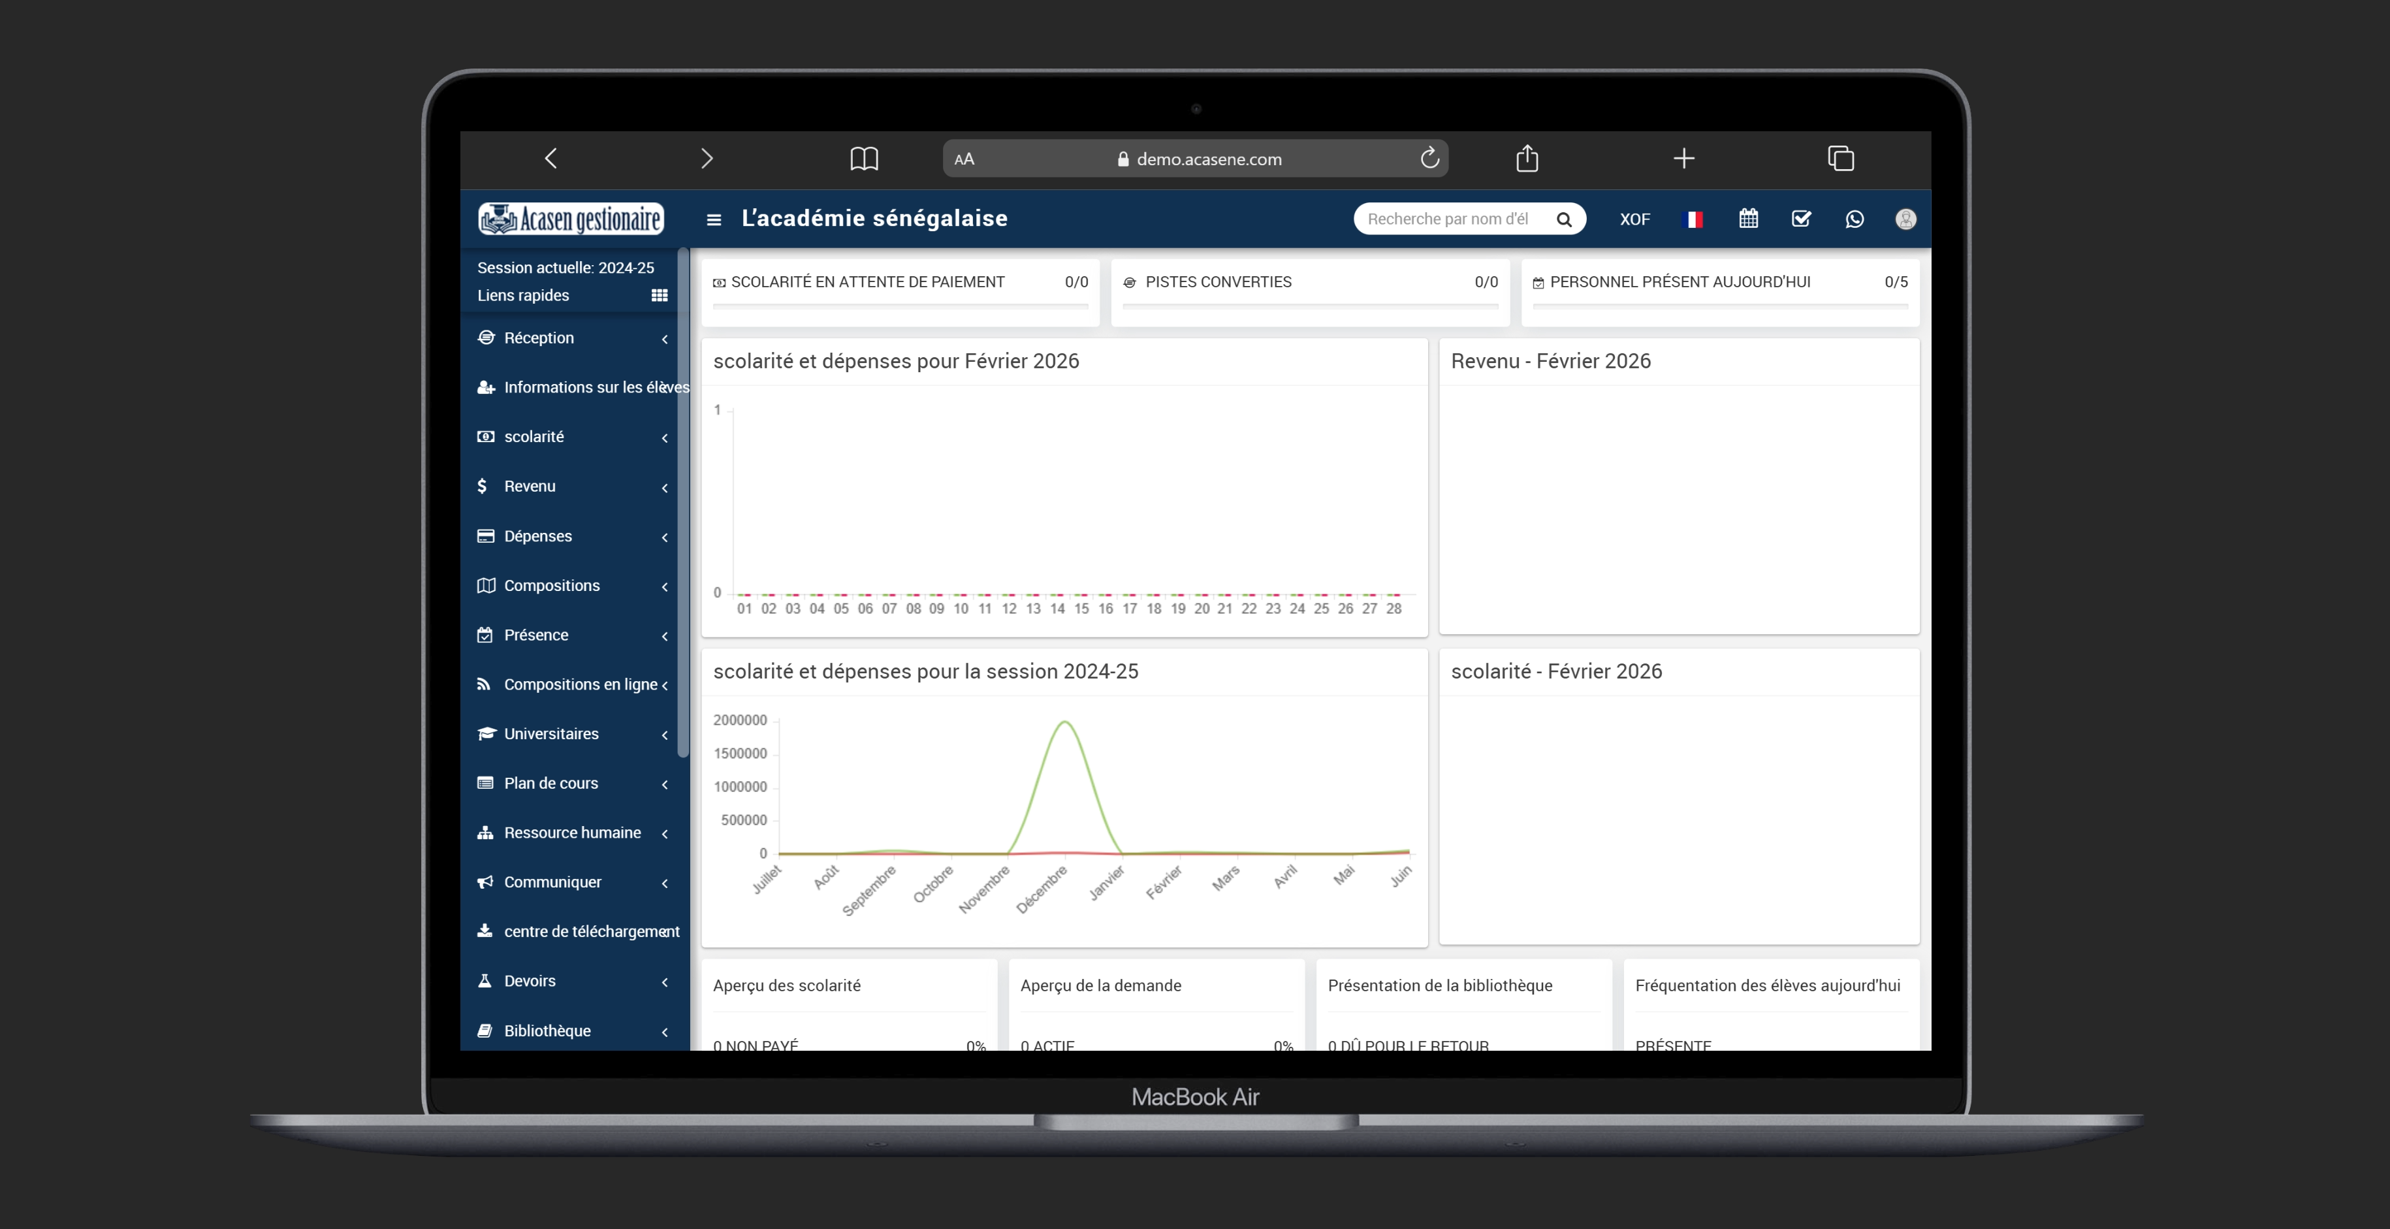This screenshot has width=2390, height=1229.
Task: Click the Liens rapides grid icon
Action: 659,295
